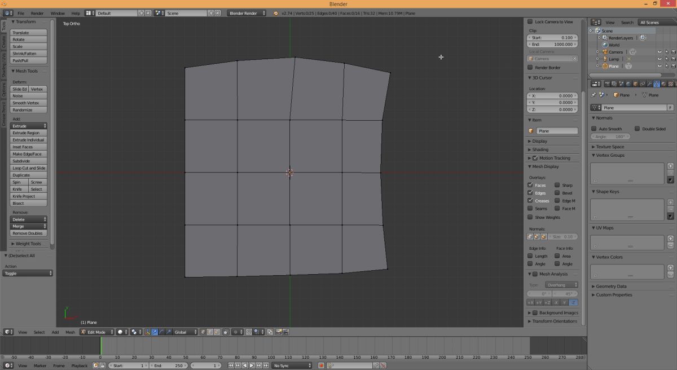This screenshot has width=677, height=370.
Task: Click the Inset Faces button
Action: pyautogui.click(x=29, y=147)
